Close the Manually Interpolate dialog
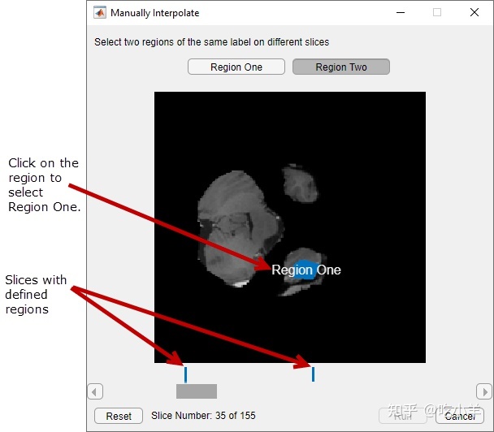The width and height of the screenshot is (494, 432). point(474,13)
